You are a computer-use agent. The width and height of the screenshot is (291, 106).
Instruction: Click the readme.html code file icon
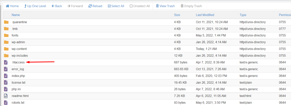pos(6,96)
